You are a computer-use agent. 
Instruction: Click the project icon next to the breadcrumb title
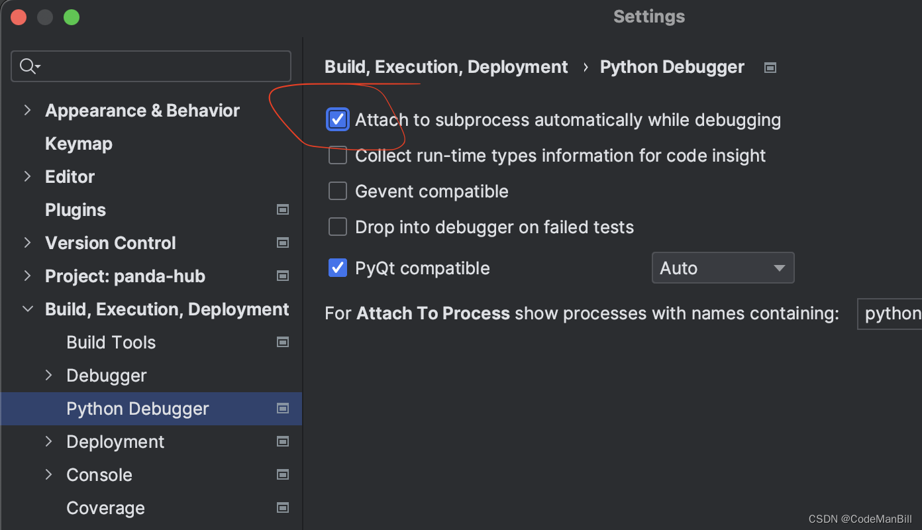tap(770, 68)
